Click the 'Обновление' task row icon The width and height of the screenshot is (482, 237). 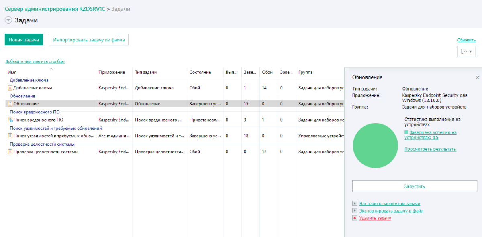point(10,104)
